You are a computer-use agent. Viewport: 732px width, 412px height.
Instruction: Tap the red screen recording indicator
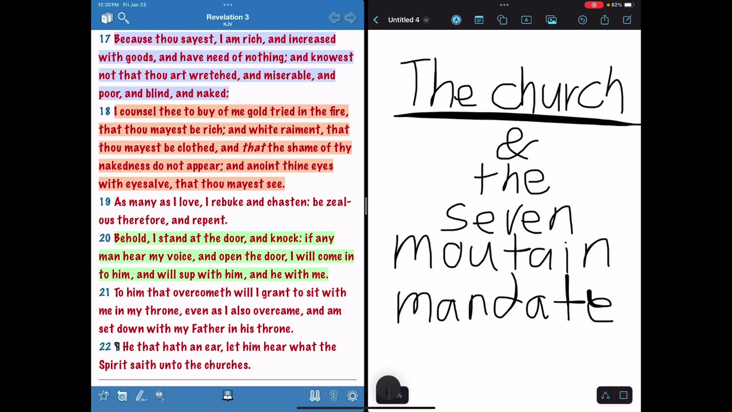(594, 5)
